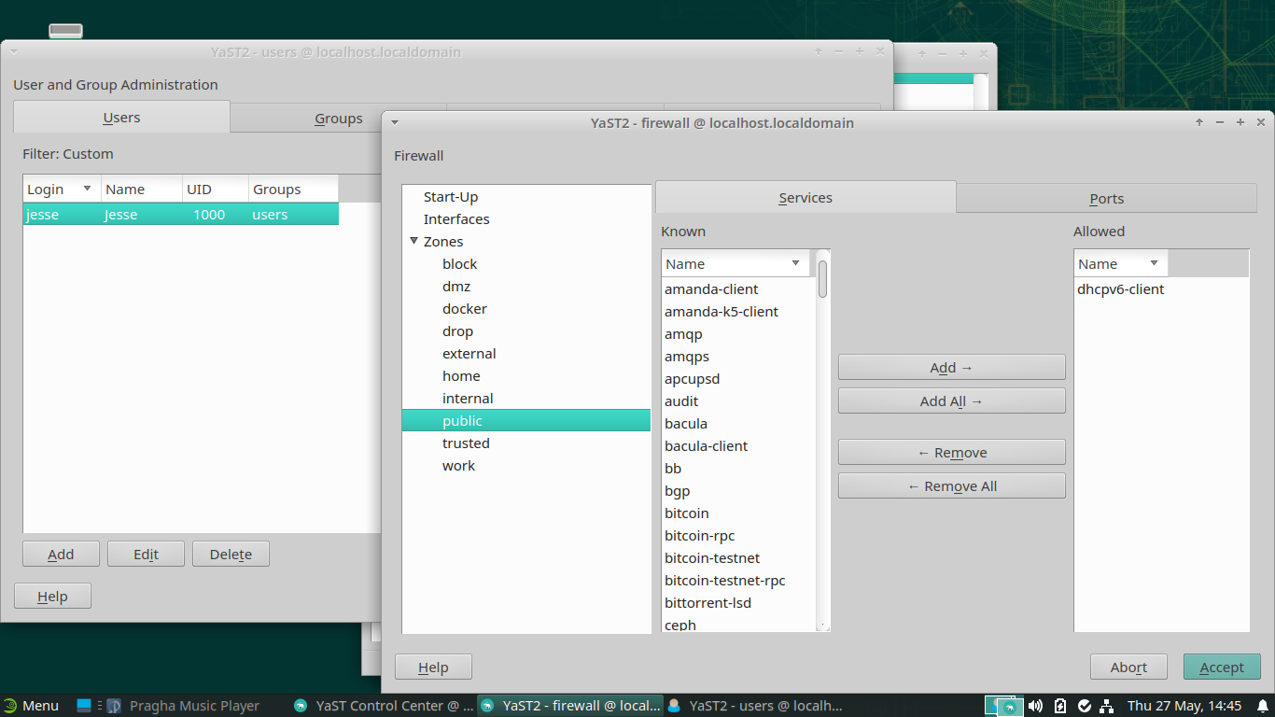Select dhcpv6-client in Allowed list
1275x717 pixels.
[1121, 288]
